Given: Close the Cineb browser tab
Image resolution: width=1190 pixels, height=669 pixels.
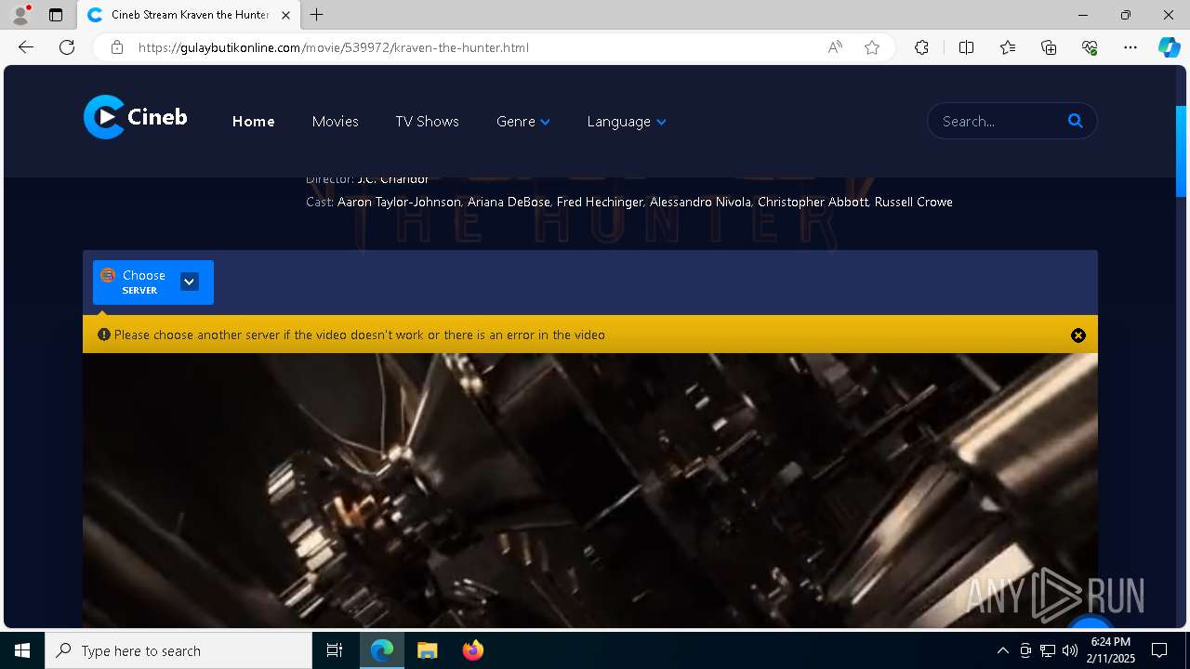Looking at the screenshot, I should pyautogui.click(x=285, y=15).
